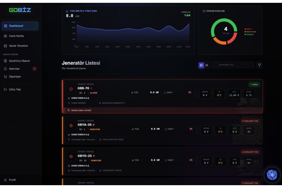
Task: Click the Alarmlar bell icon
Action: point(5,69)
